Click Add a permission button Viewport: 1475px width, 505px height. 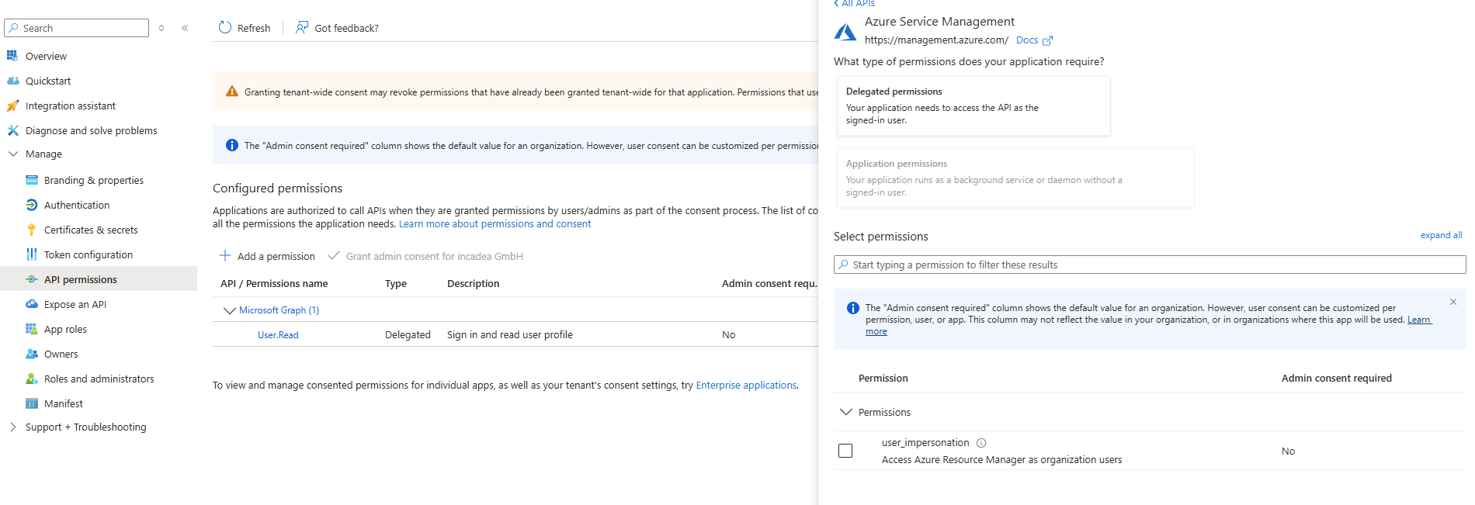coord(267,256)
